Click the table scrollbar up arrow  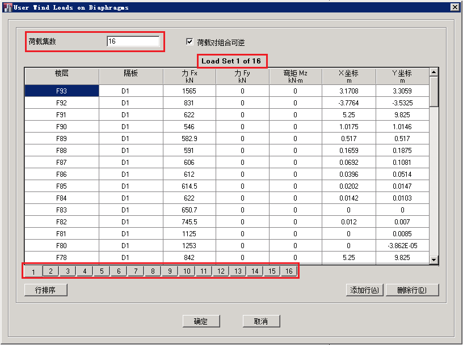click(434, 73)
